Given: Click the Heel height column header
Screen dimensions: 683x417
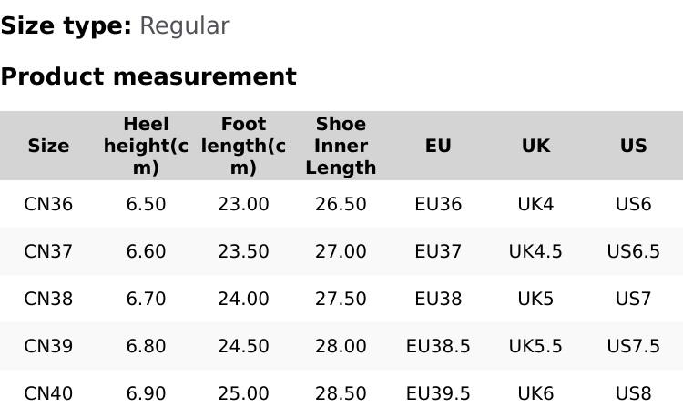Looking at the screenshot, I should coord(146,146).
